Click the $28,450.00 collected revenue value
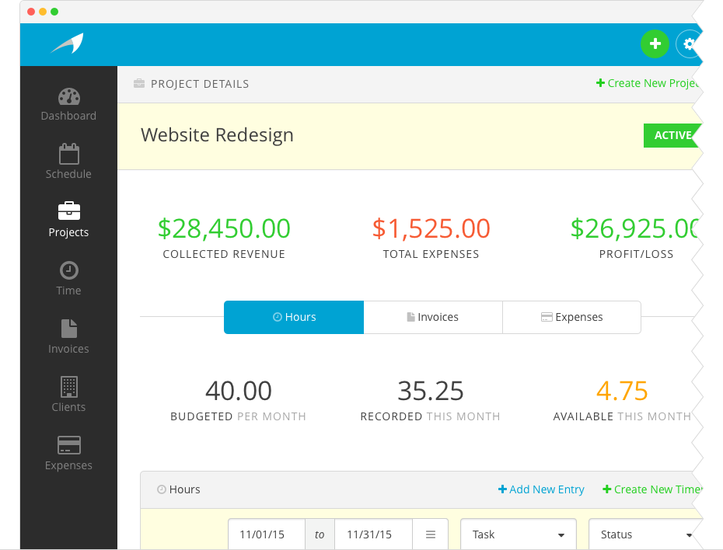This screenshot has width=723, height=550. click(x=224, y=228)
